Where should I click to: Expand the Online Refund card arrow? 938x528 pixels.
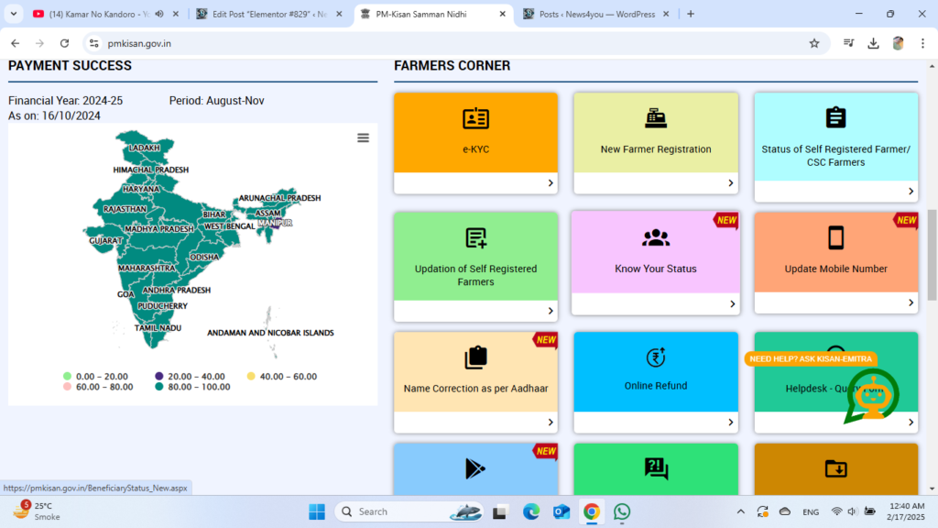[x=730, y=423]
